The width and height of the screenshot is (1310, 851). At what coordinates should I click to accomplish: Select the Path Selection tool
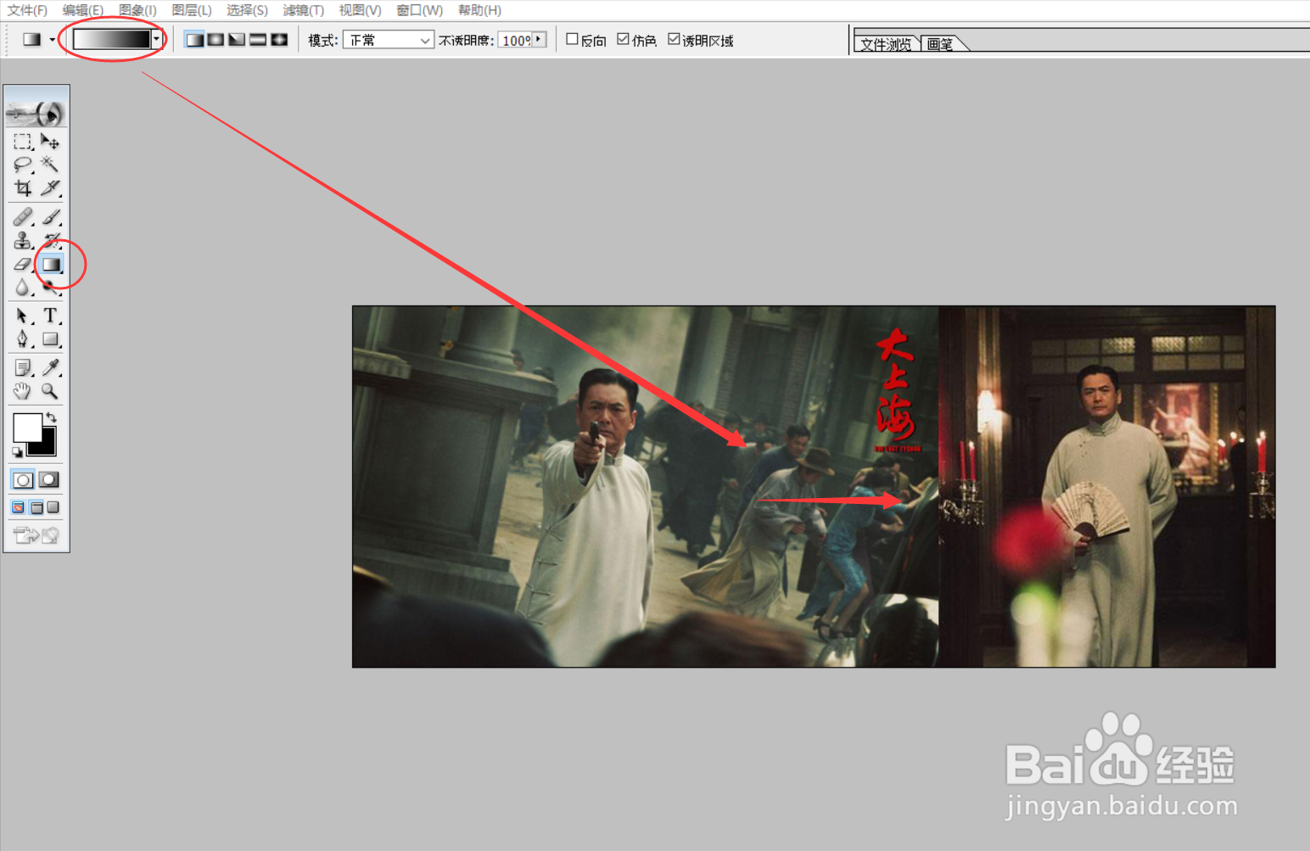23,316
